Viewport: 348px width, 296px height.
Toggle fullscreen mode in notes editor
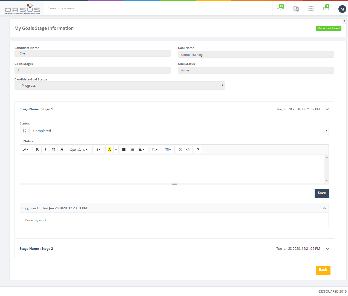point(180,150)
